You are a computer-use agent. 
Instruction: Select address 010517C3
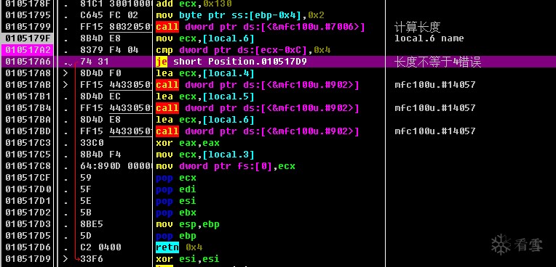point(28,143)
